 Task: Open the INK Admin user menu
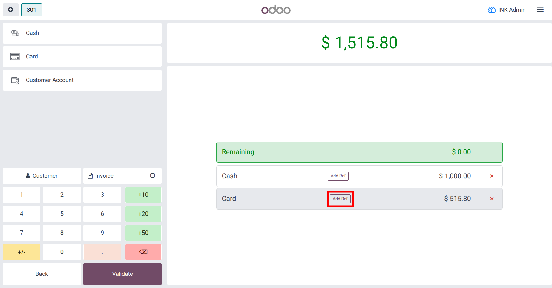(x=507, y=10)
